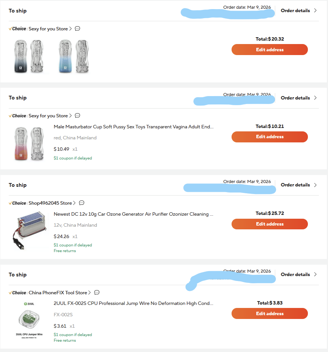Edit address for the $10.21 order

pyautogui.click(x=270, y=137)
